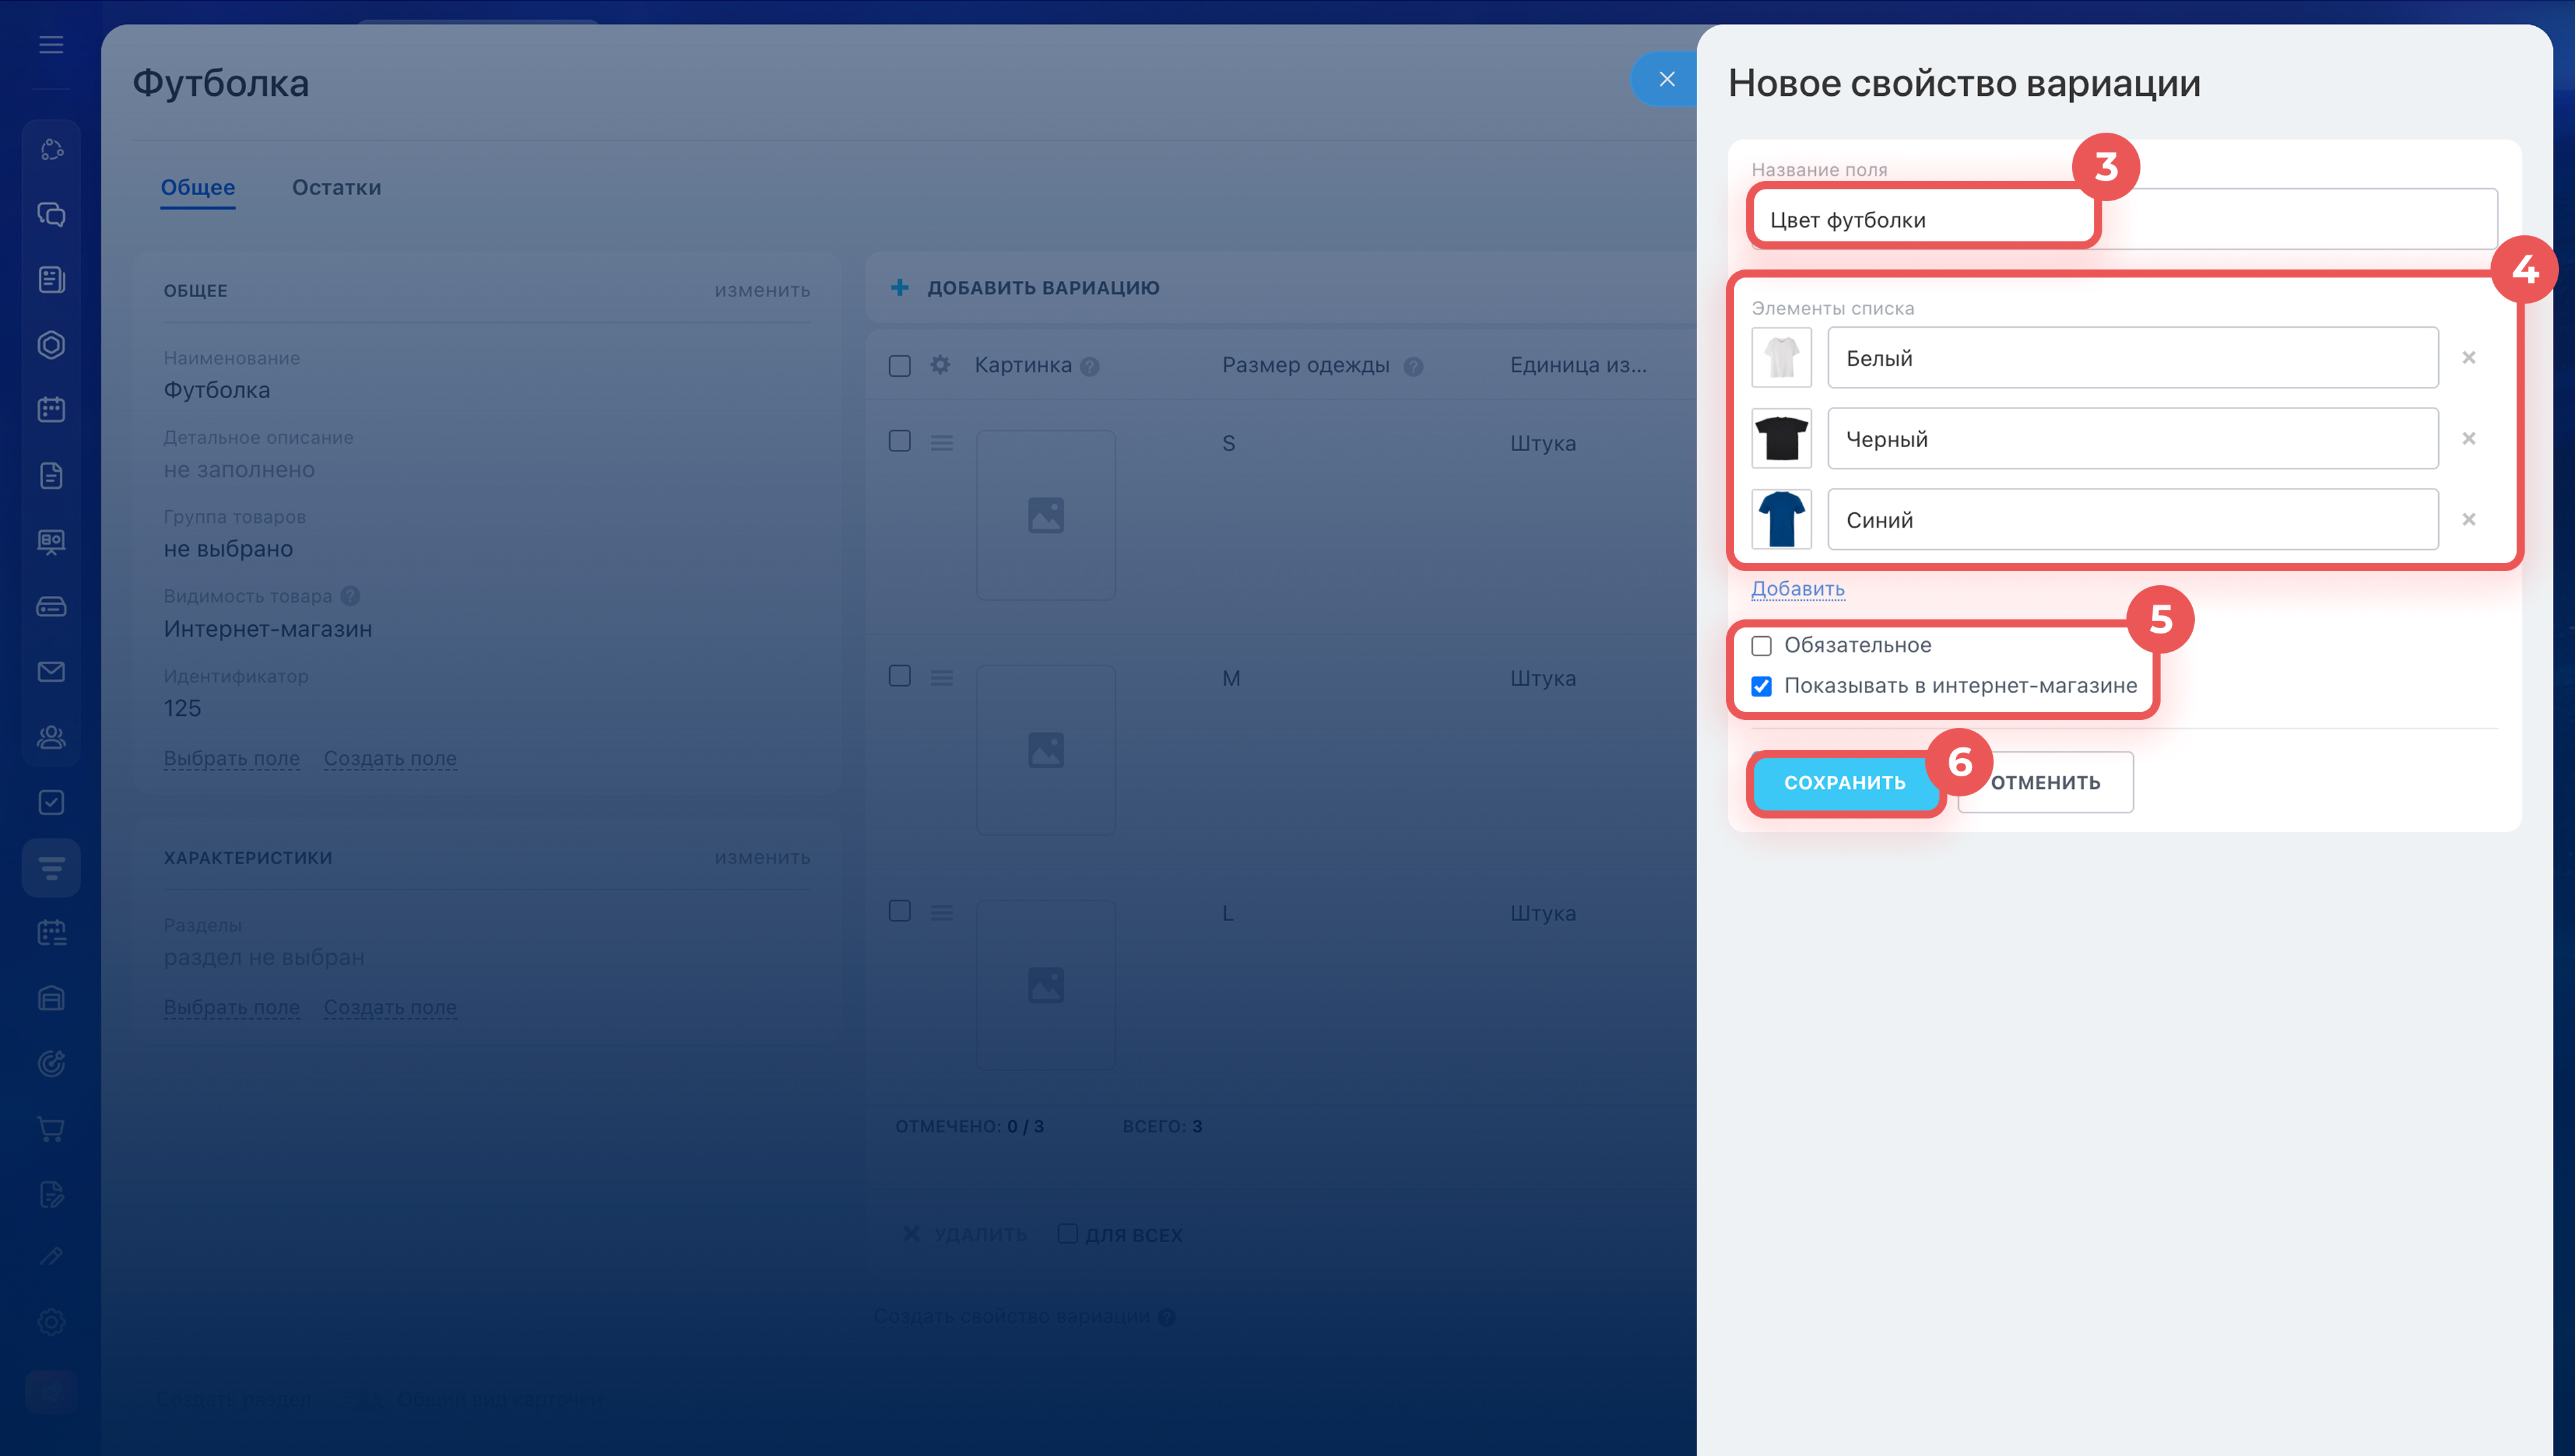The image size is (2575, 1456).
Task: Remove the Белый list item with X
Action: (x=2468, y=358)
